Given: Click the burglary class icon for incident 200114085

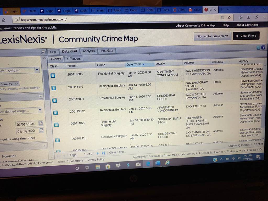Looking at the screenshot, I should pos(53,75).
